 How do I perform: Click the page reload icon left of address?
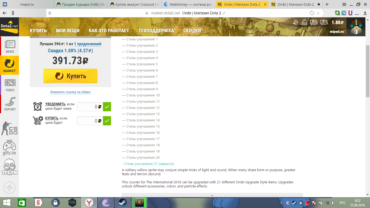pyautogui.click(x=50, y=13)
